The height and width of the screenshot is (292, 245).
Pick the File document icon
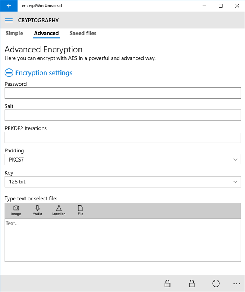point(80,211)
